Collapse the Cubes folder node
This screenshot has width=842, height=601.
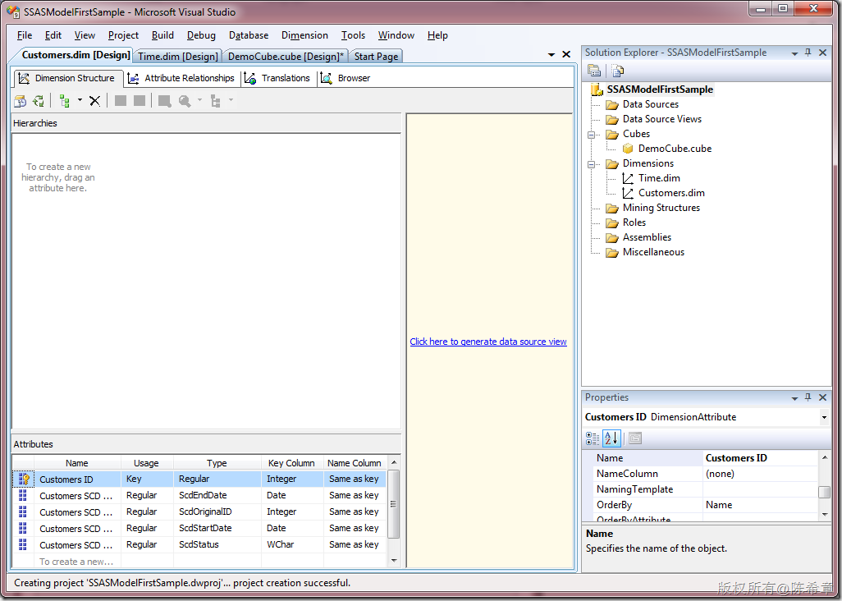point(591,135)
